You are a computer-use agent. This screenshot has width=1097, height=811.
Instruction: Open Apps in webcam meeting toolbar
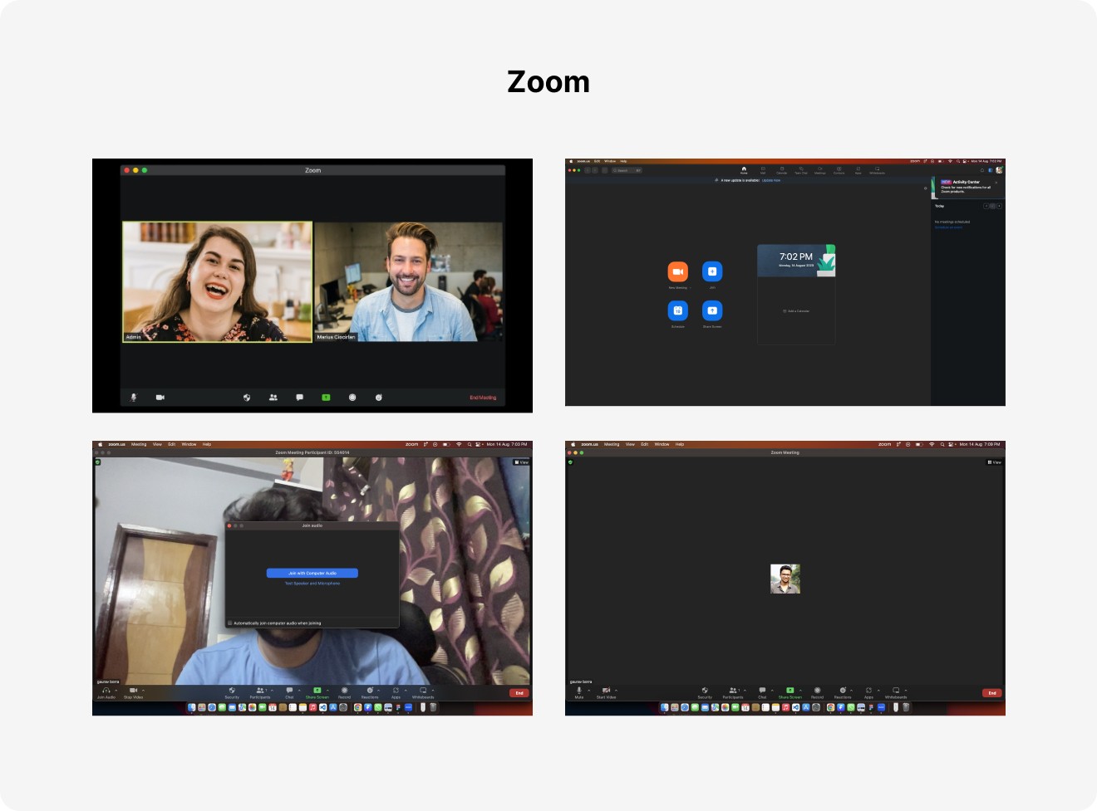point(396,692)
